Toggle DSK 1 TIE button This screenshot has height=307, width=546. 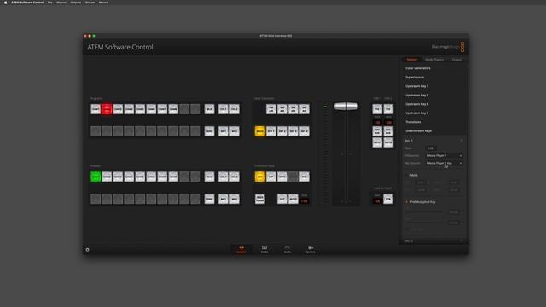tap(377, 109)
